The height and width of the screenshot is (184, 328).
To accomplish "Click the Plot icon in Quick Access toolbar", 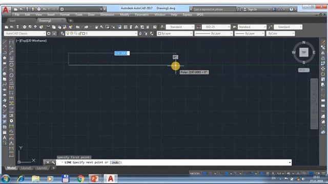I will [39, 9].
